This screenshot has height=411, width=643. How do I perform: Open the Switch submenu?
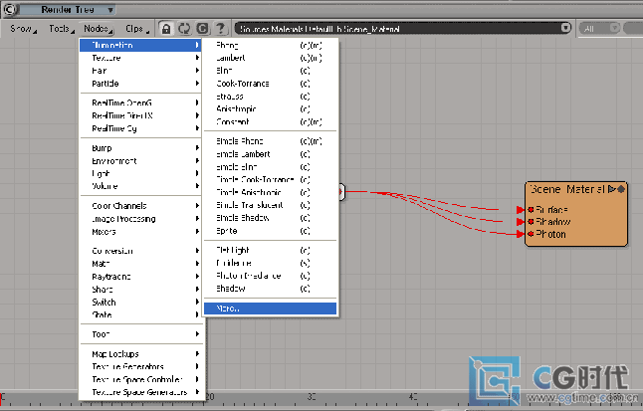click(142, 303)
